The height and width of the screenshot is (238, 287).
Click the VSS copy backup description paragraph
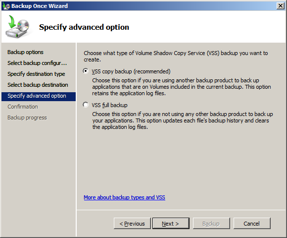click(x=182, y=87)
